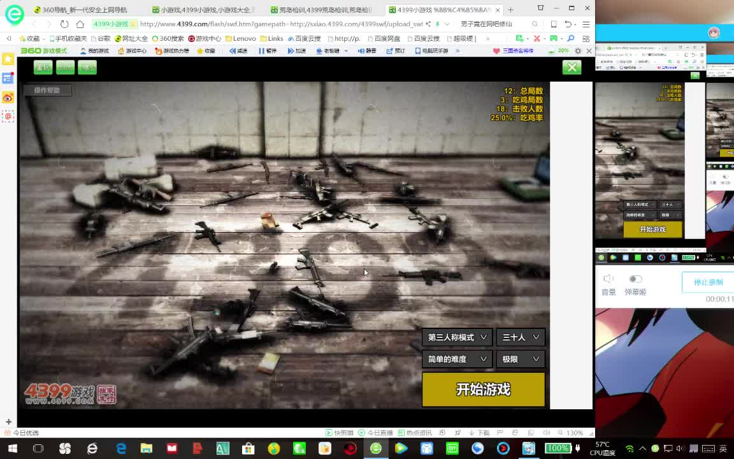Click the 减速 slow-down game control
Viewport: 734px width, 459px height.
click(238, 50)
